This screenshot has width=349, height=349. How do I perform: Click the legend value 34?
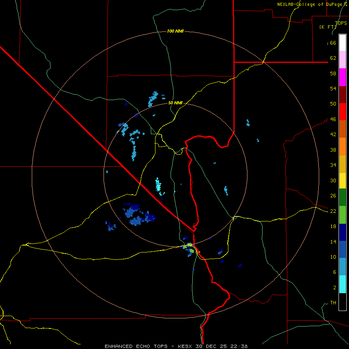(x=333, y=165)
